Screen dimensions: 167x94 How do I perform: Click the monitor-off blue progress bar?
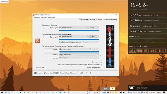[79, 31]
